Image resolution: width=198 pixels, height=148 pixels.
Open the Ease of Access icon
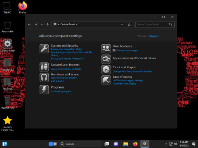point(106,80)
